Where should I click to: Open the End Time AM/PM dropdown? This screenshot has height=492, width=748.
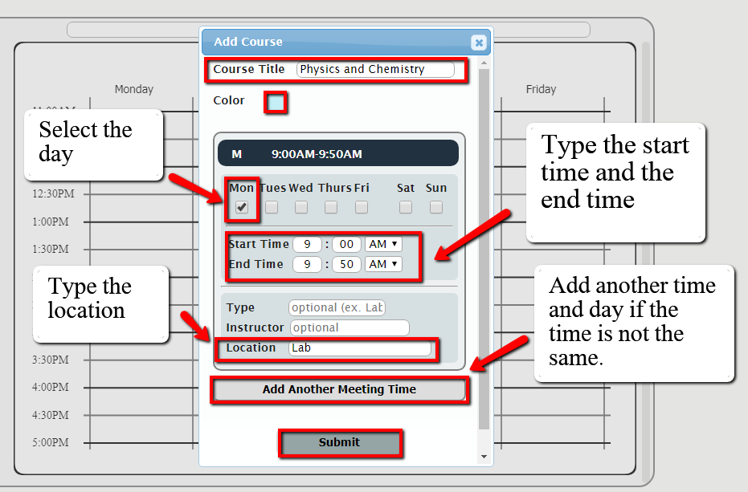tap(384, 264)
